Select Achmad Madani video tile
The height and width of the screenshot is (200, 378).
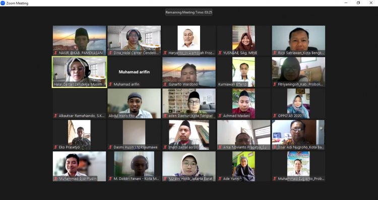(x=244, y=104)
